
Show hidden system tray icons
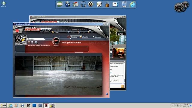tap(172, 105)
